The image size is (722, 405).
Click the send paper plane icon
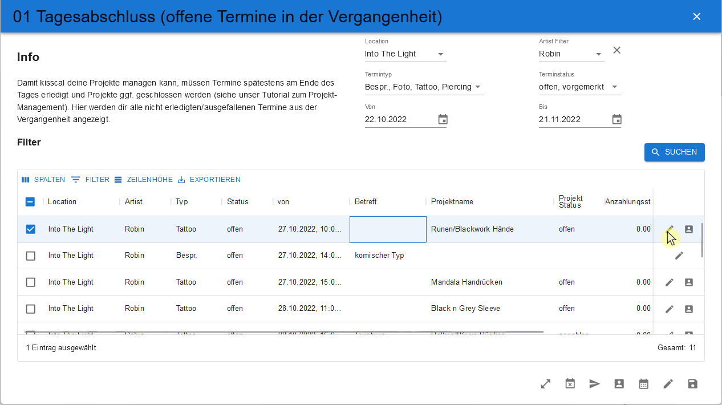(595, 384)
